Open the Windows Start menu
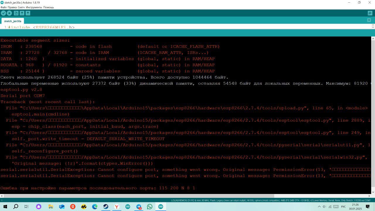 5,207
